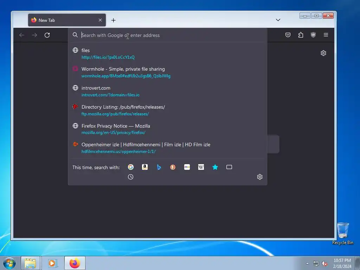Reload the current page
This screenshot has width=360, height=270.
47,35
